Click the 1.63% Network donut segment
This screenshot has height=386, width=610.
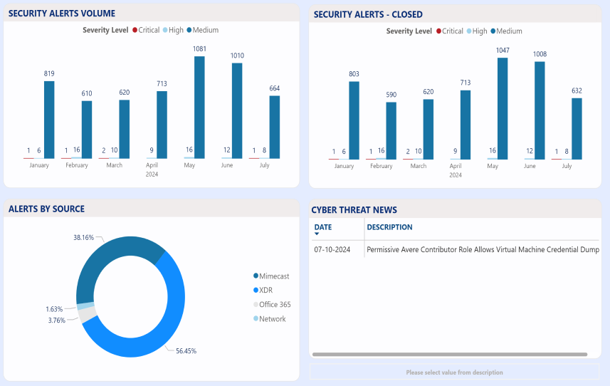(85, 306)
